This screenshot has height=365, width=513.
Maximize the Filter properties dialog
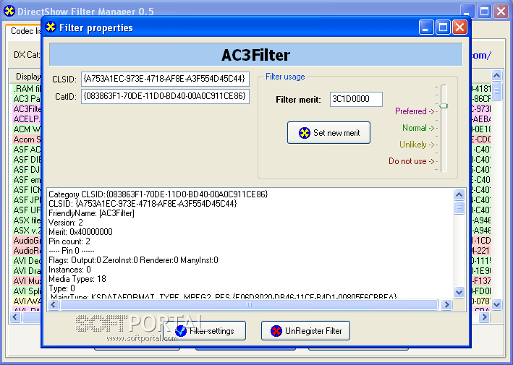[x=443, y=27]
